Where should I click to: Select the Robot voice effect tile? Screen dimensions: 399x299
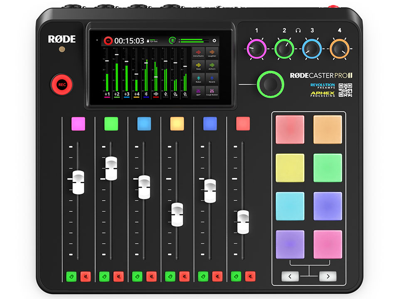click(x=198, y=79)
